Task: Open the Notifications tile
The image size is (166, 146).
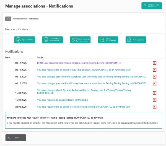Action: pos(136,40)
